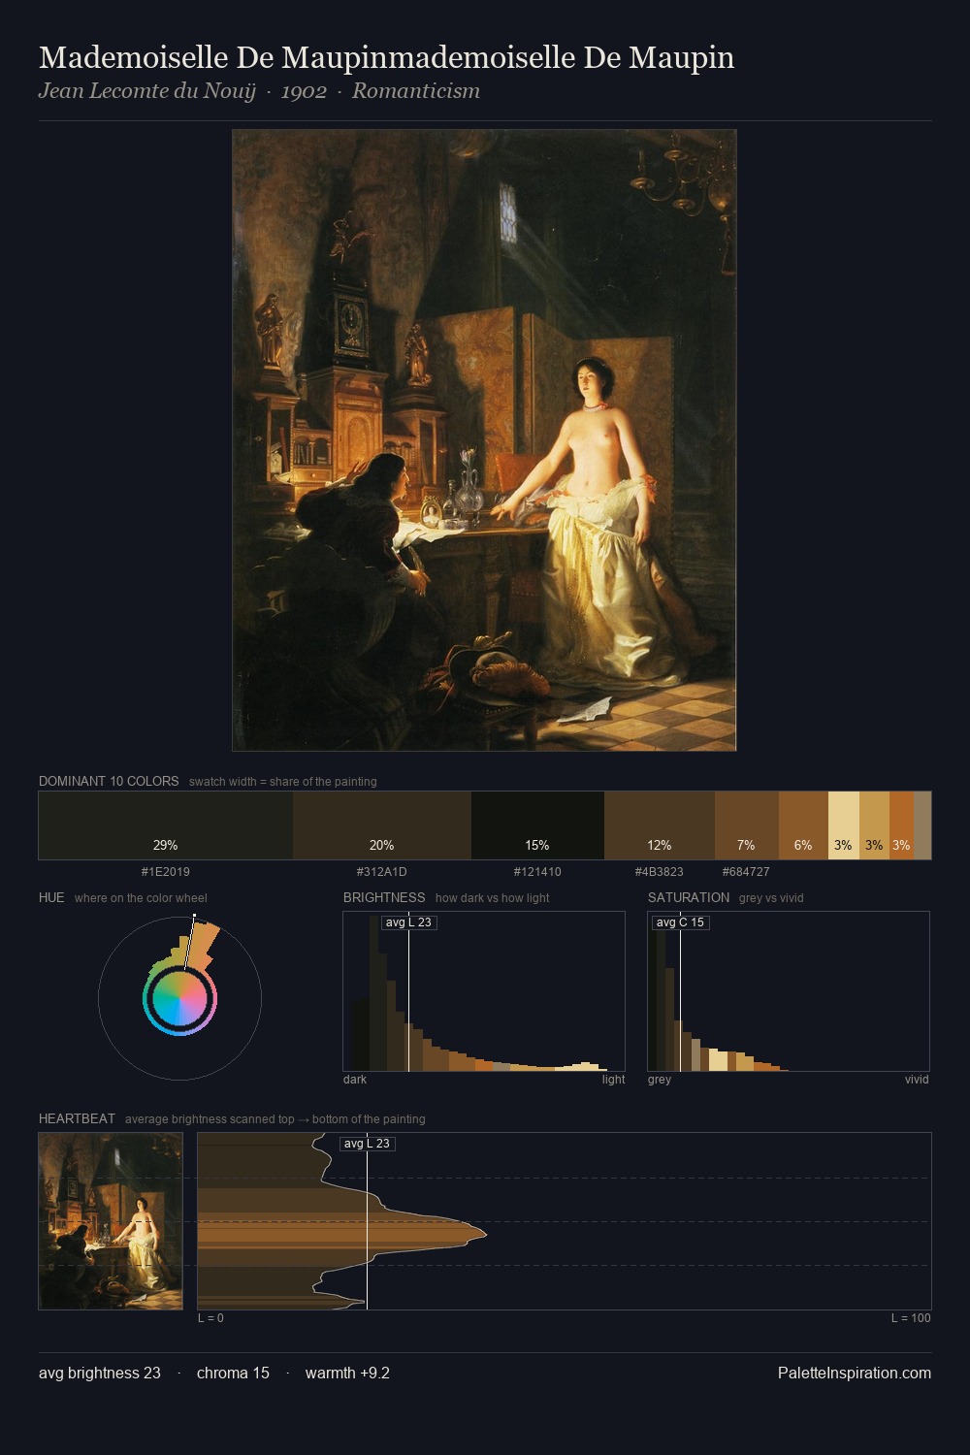Screen dimensions: 970x1455
Task: Click 'dark' axis label under brightness
Action: (x=355, y=1080)
